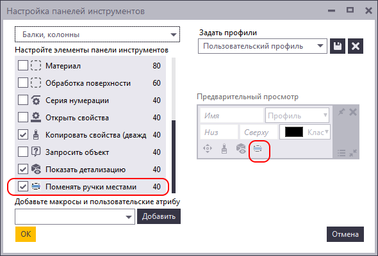Uncheck Копировать свойства checkbox

tap(23, 135)
